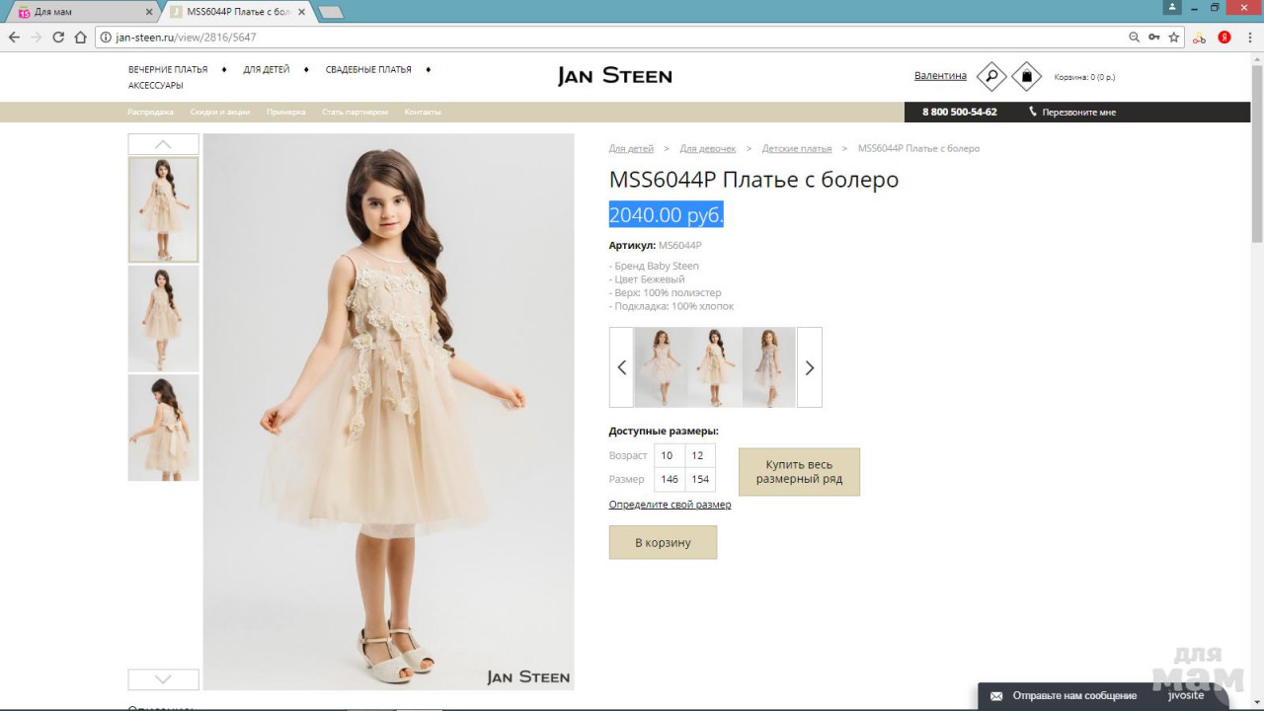Select size 154 for age 12
Screen dimensions: 1264x711
[x=700, y=479]
